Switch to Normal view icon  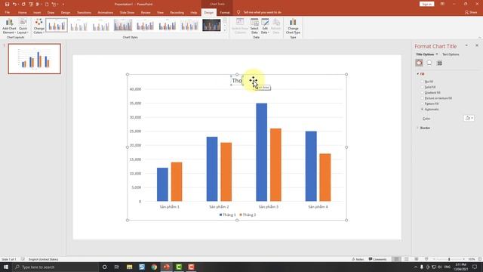[x=396, y=259]
